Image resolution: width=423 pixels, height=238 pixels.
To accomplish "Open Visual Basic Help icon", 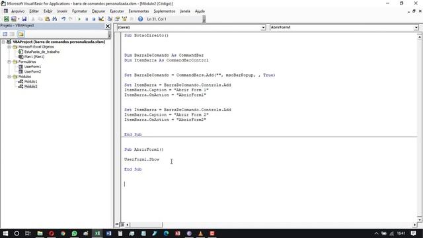I will point(140,19).
